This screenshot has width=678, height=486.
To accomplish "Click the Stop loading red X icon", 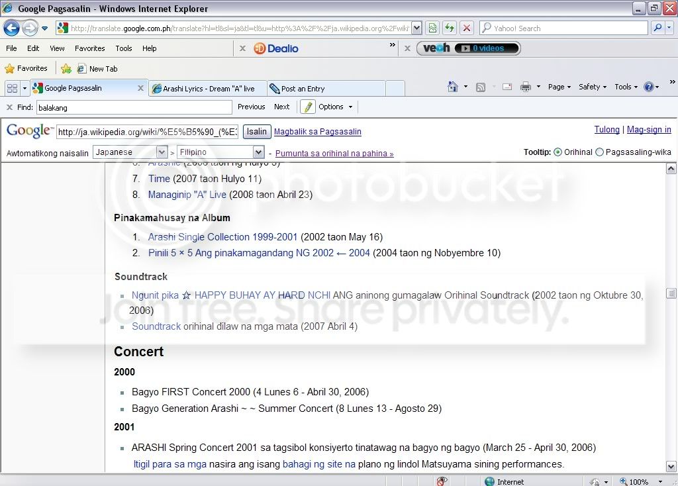I will [x=467, y=28].
